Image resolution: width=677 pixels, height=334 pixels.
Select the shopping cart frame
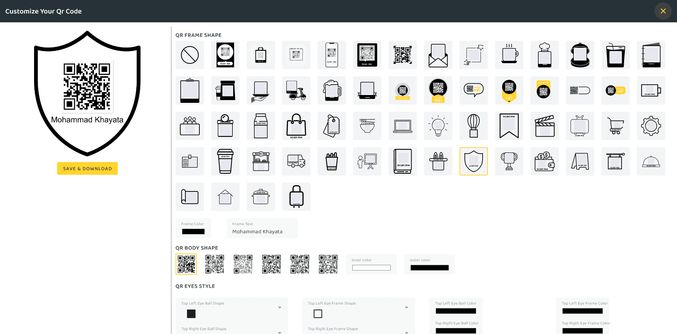pyautogui.click(x=616, y=126)
